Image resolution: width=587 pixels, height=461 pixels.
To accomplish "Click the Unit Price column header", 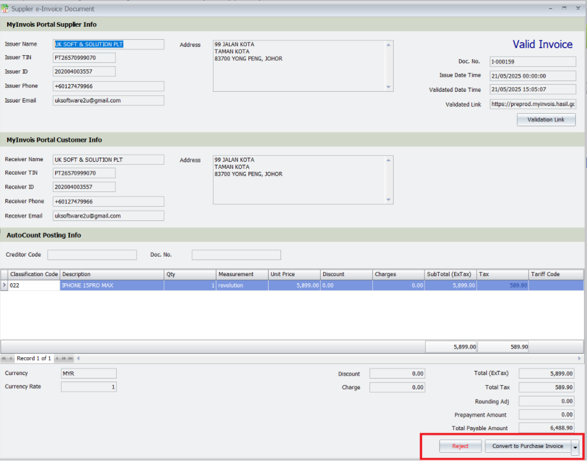I will (x=294, y=274).
